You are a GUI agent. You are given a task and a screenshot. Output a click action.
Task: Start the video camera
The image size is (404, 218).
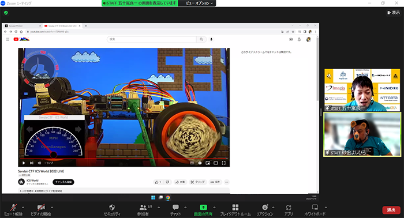coord(41,208)
